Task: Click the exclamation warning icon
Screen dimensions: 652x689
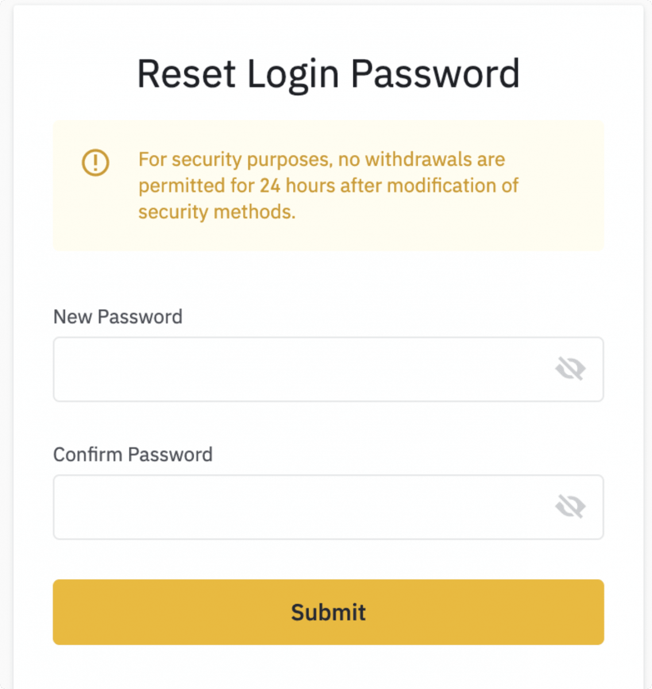Action: (95, 162)
